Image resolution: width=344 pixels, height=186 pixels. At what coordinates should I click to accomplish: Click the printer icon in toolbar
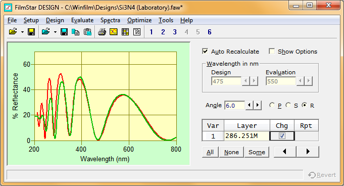pyautogui.click(x=102, y=32)
